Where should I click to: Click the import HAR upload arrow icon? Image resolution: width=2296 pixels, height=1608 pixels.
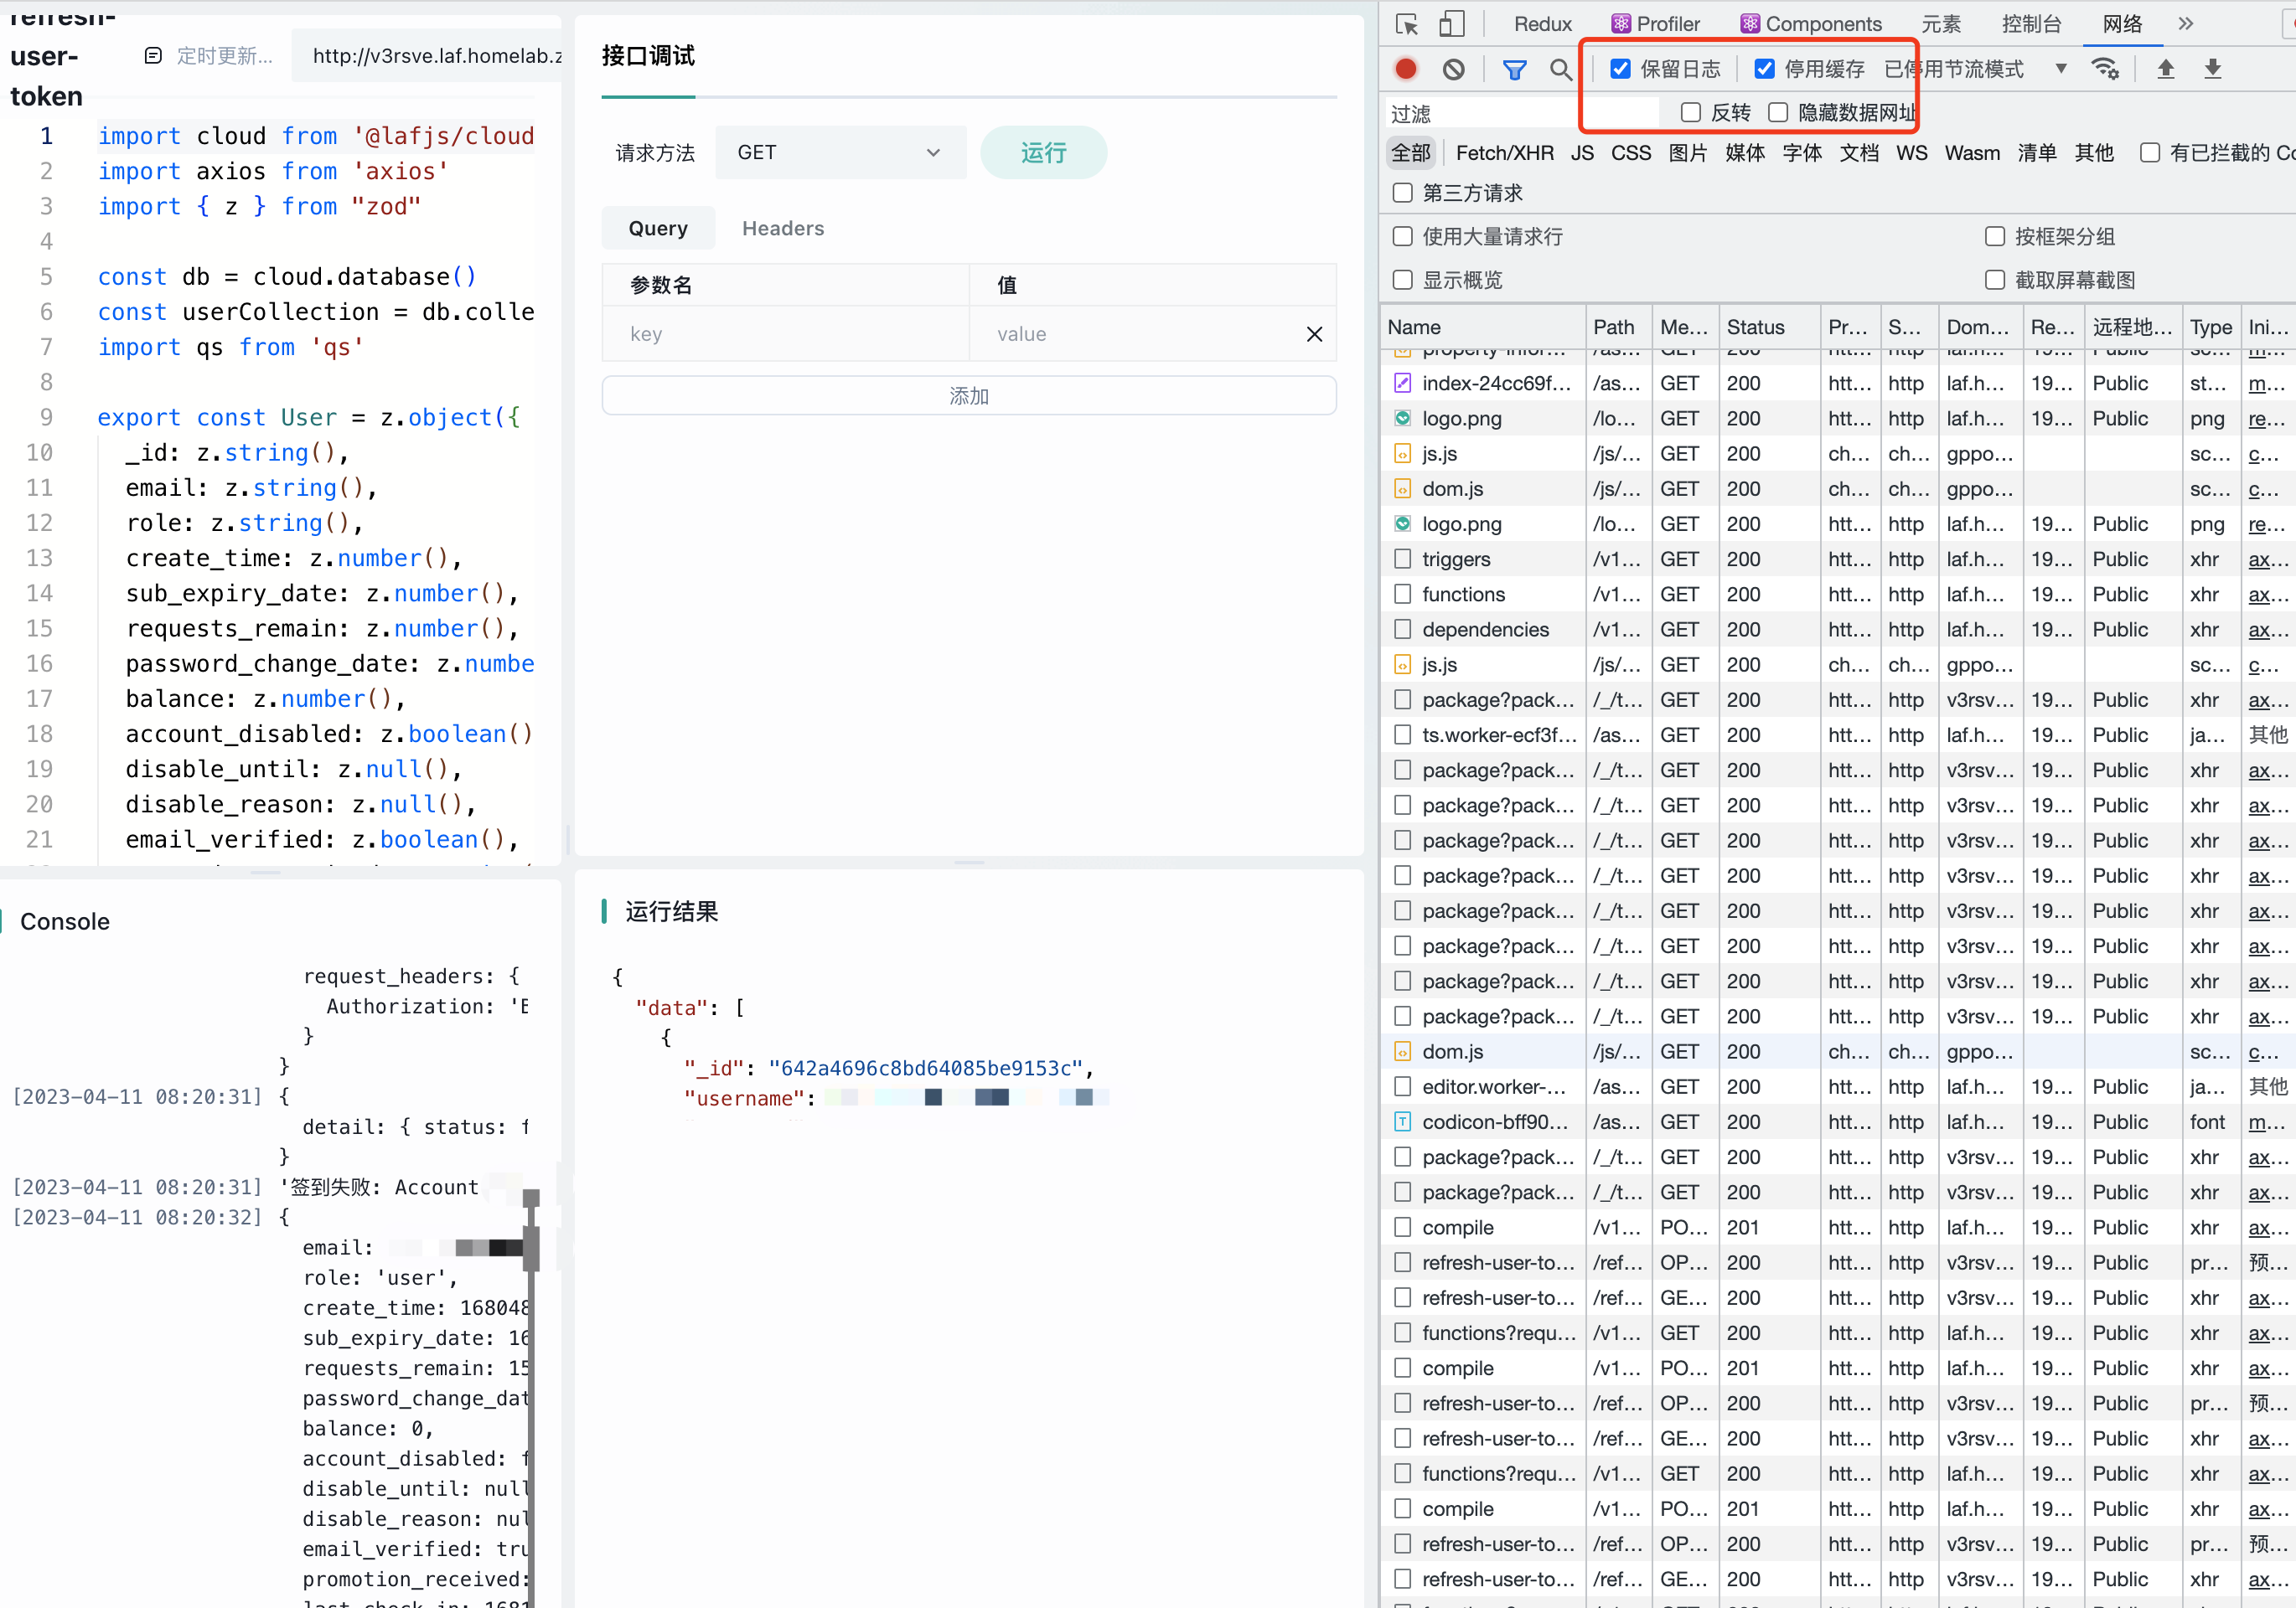click(x=2165, y=69)
